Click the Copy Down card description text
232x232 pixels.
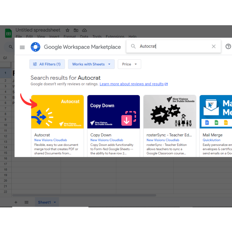112,149
